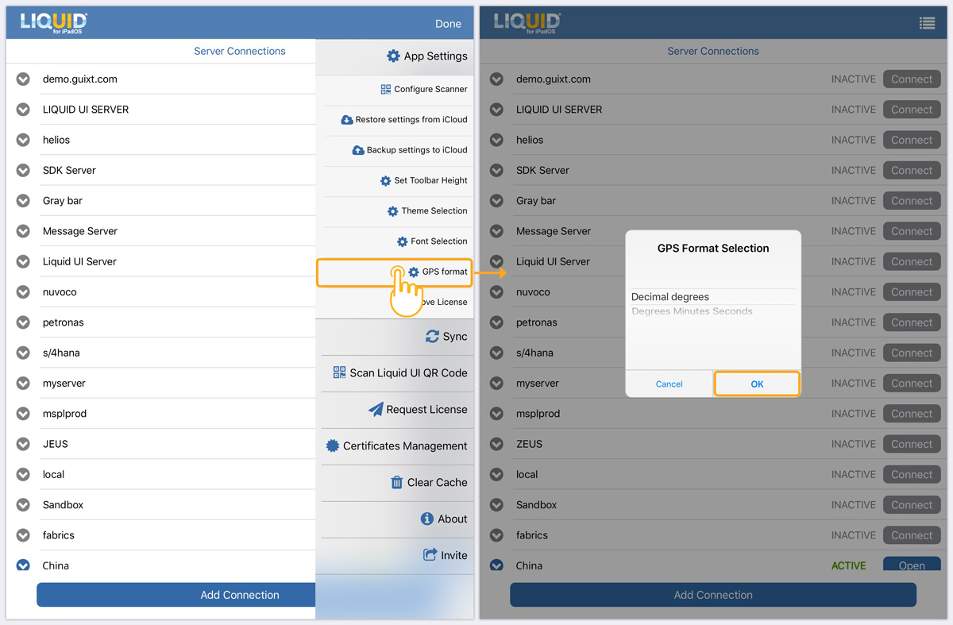This screenshot has height=625, width=953.
Task: Tap Done in the left header
Action: pos(448,24)
